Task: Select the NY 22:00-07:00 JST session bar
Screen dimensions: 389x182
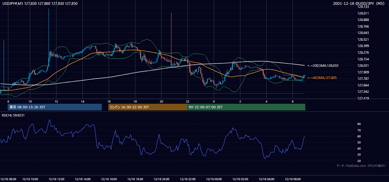Action: 246,107
